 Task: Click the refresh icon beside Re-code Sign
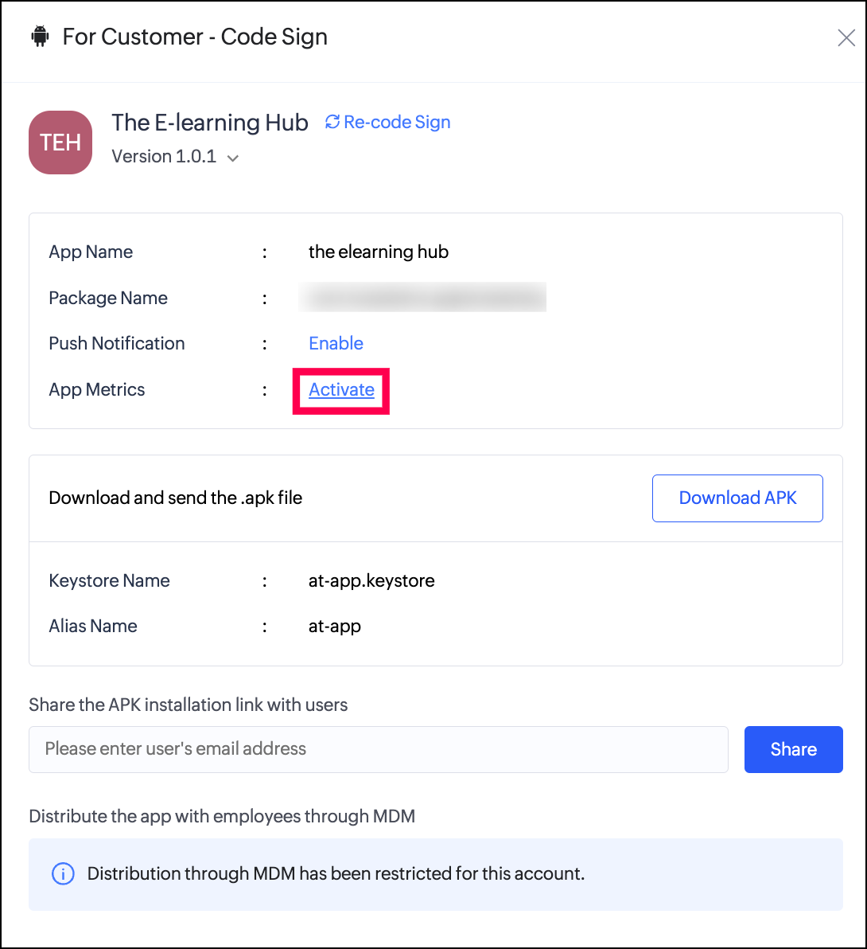[332, 122]
